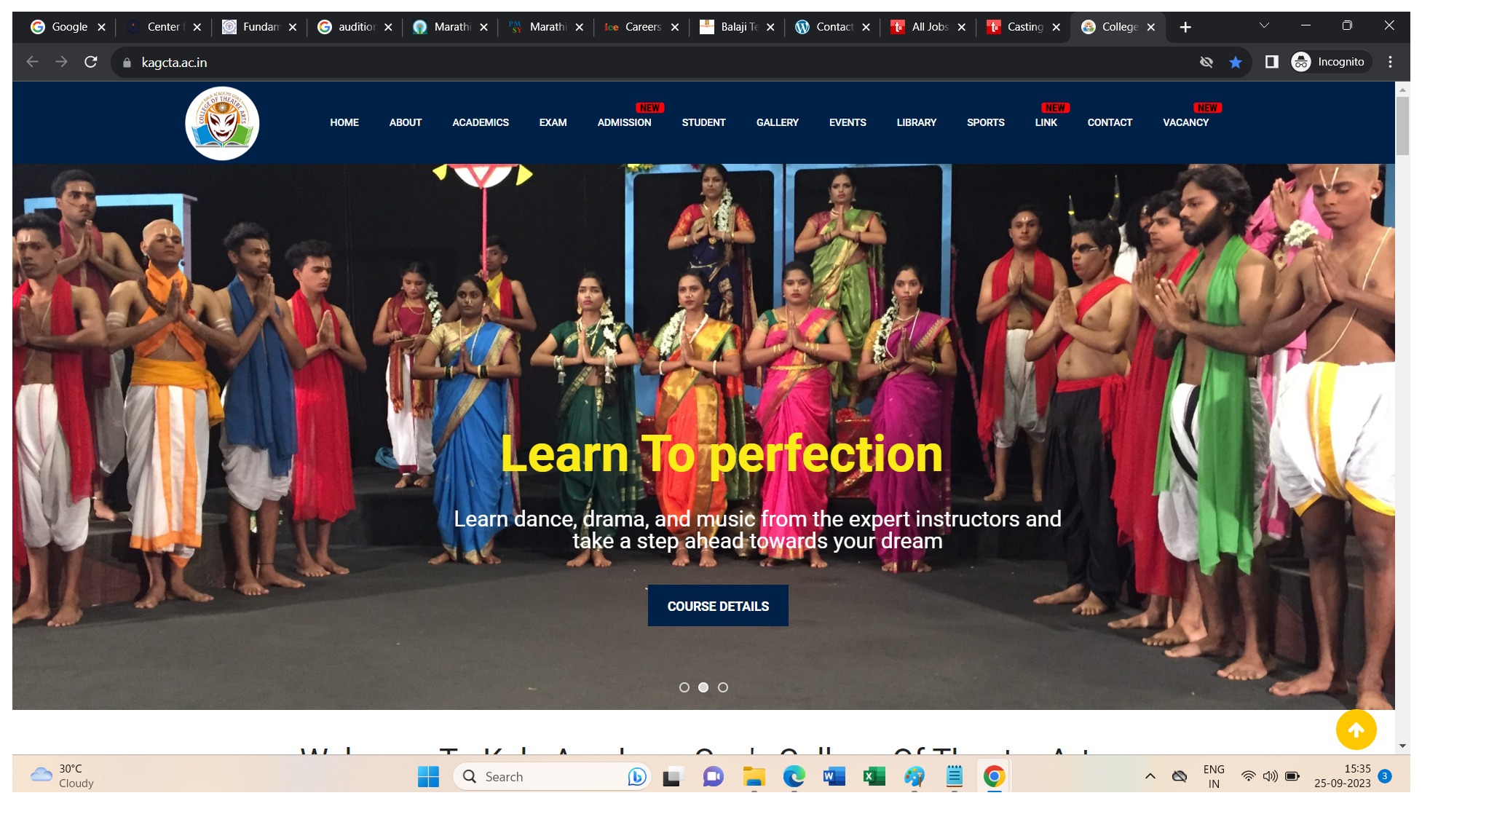
Task: Open the browser side panel icon
Action: pos(1271,63)
